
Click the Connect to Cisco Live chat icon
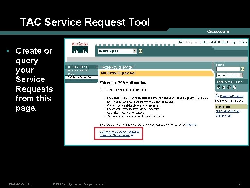click(x=217, y=96)
